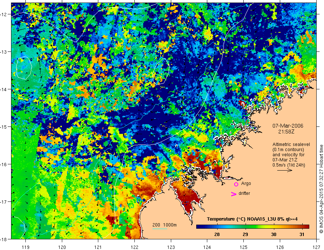This screenshot has width=324, height=250.
Task: Click latitude axis label -12
Action: (x=4, y=14)
